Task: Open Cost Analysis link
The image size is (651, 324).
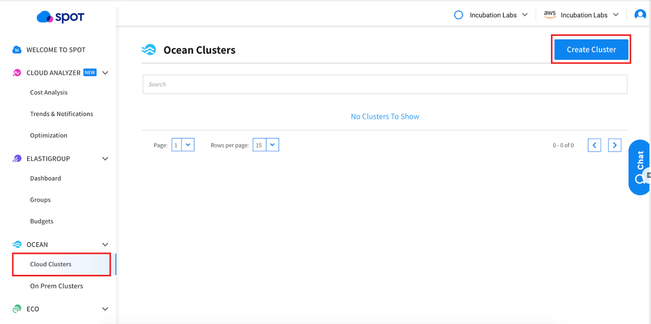Action: [49, 92]
